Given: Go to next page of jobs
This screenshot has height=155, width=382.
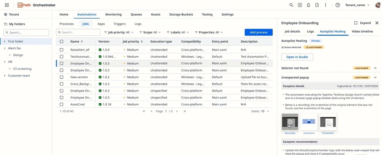Looking at the screenshot, I should tap(177, 111).
